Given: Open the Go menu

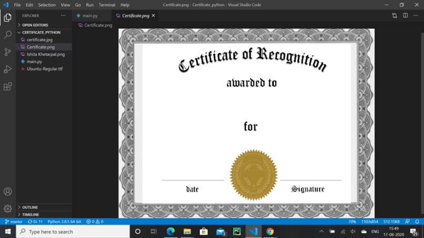Looking at the screenshot, I should click(78, 5).
